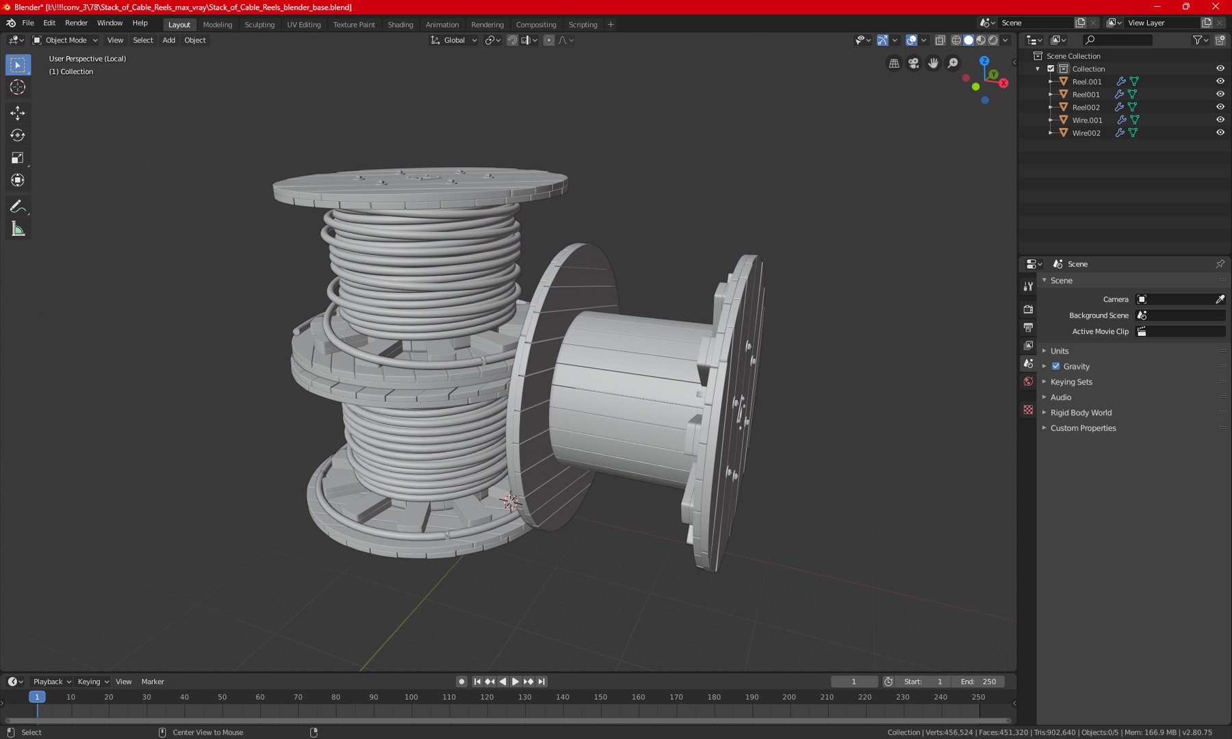This screenshot has height=739, width=1232.
Task: Activate the Scale tool
Action: [18, 158]
